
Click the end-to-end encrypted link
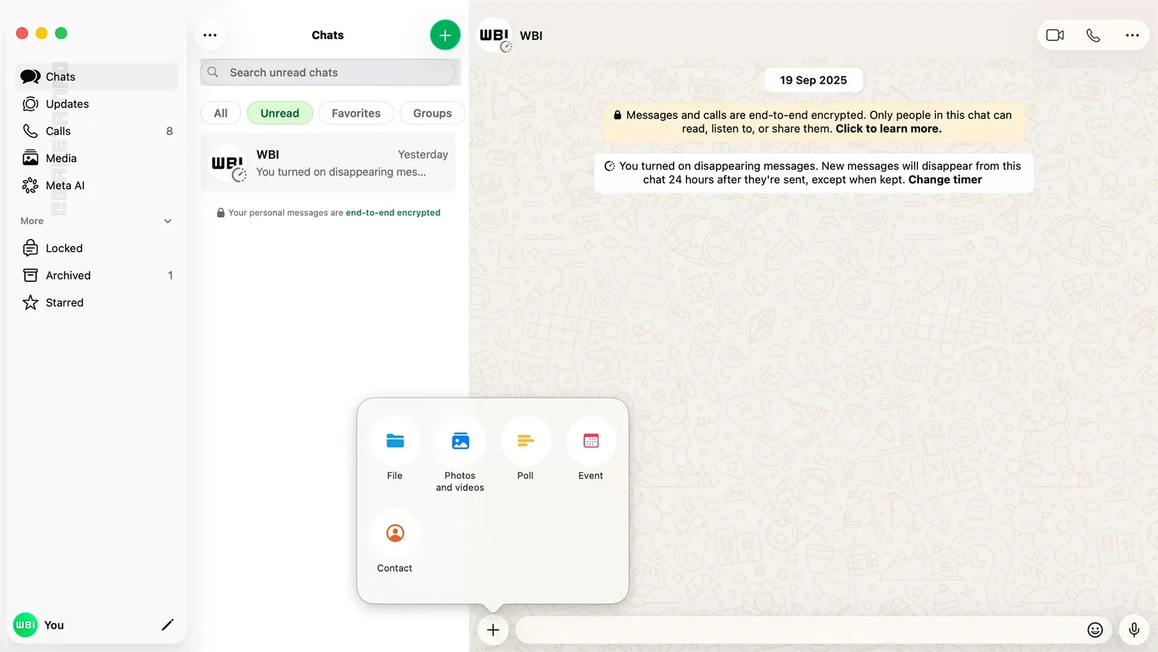point(393,212)
